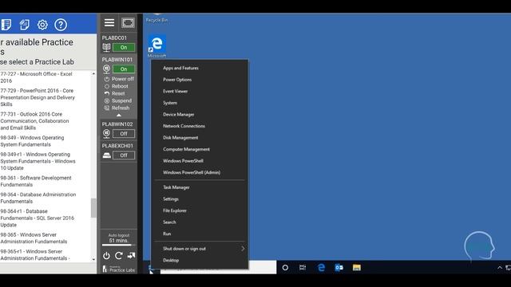This screenshot has height=287, width=511.
Task: Select Power Options from the menu
Action: pos(177,80)
